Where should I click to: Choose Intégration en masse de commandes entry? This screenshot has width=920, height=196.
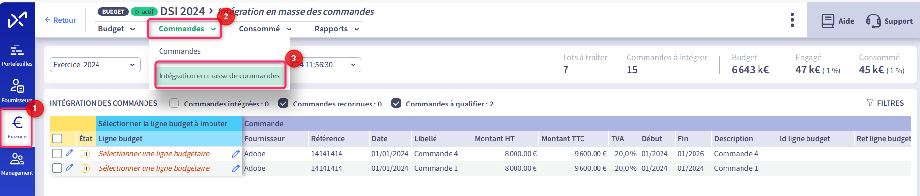click(x=220, y=75)
